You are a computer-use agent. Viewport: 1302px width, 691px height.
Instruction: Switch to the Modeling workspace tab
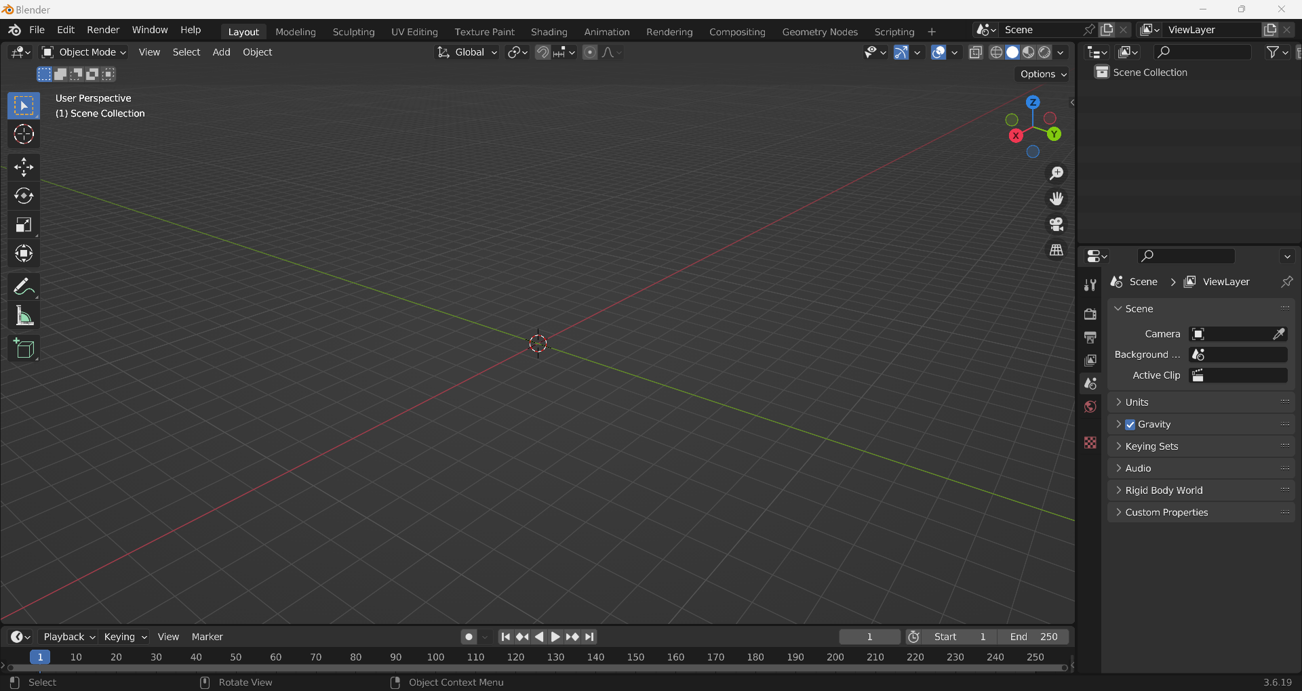(296, 32)
